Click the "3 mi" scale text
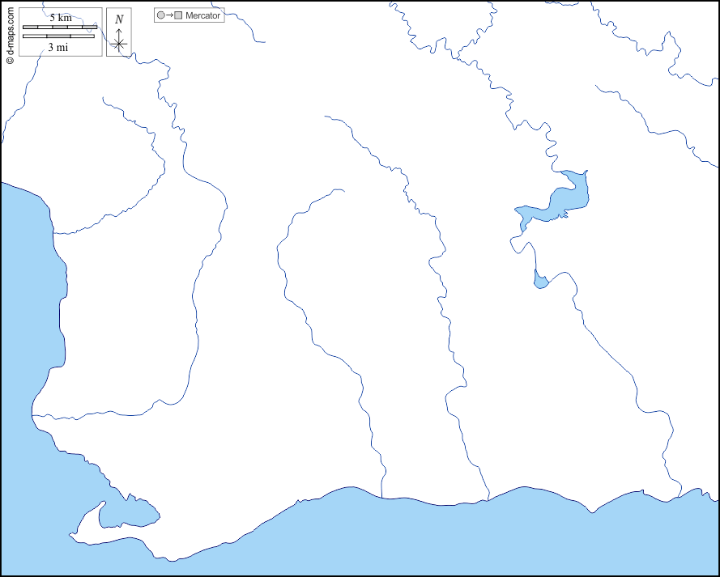Viewport: 720px width, 577px height. [58, 47]
